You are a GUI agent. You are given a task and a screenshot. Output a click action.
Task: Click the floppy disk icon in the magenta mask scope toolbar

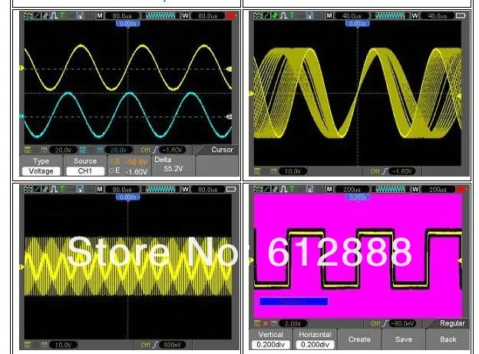(309, 189)
